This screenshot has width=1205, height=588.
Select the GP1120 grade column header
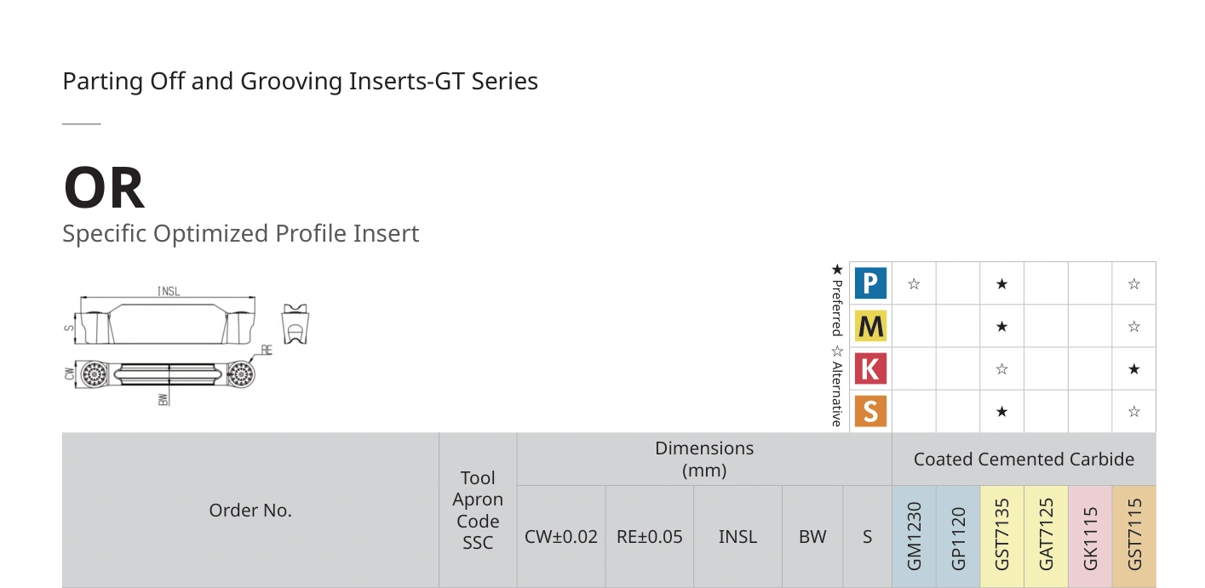pyautogui.click(x=959, y=537)
